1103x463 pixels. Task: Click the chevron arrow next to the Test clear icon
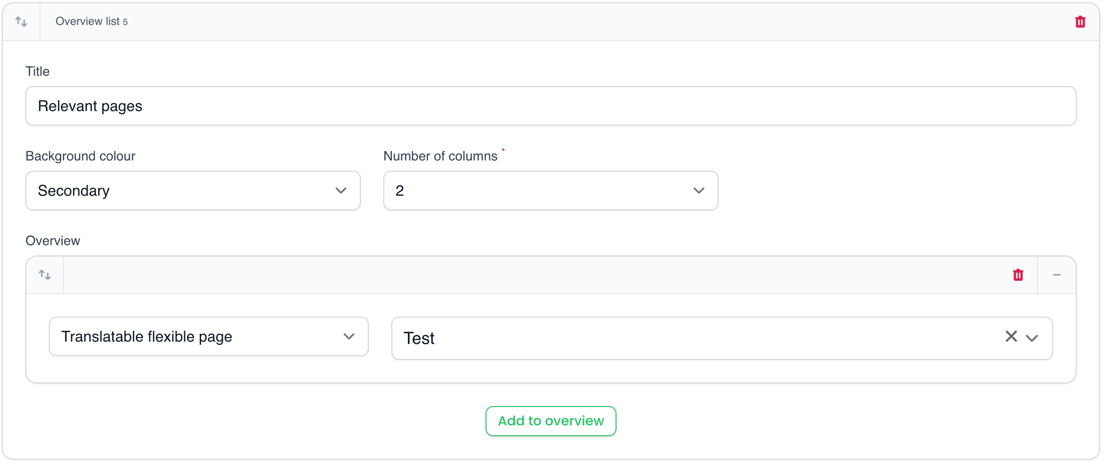click(1032, 338)
